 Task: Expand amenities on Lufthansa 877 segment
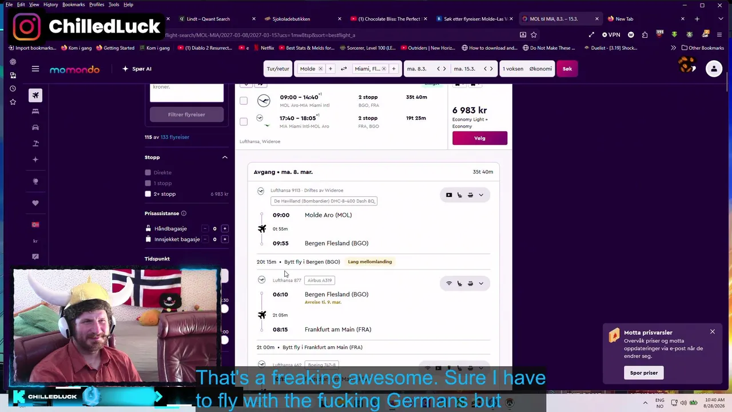coord(481,283)
